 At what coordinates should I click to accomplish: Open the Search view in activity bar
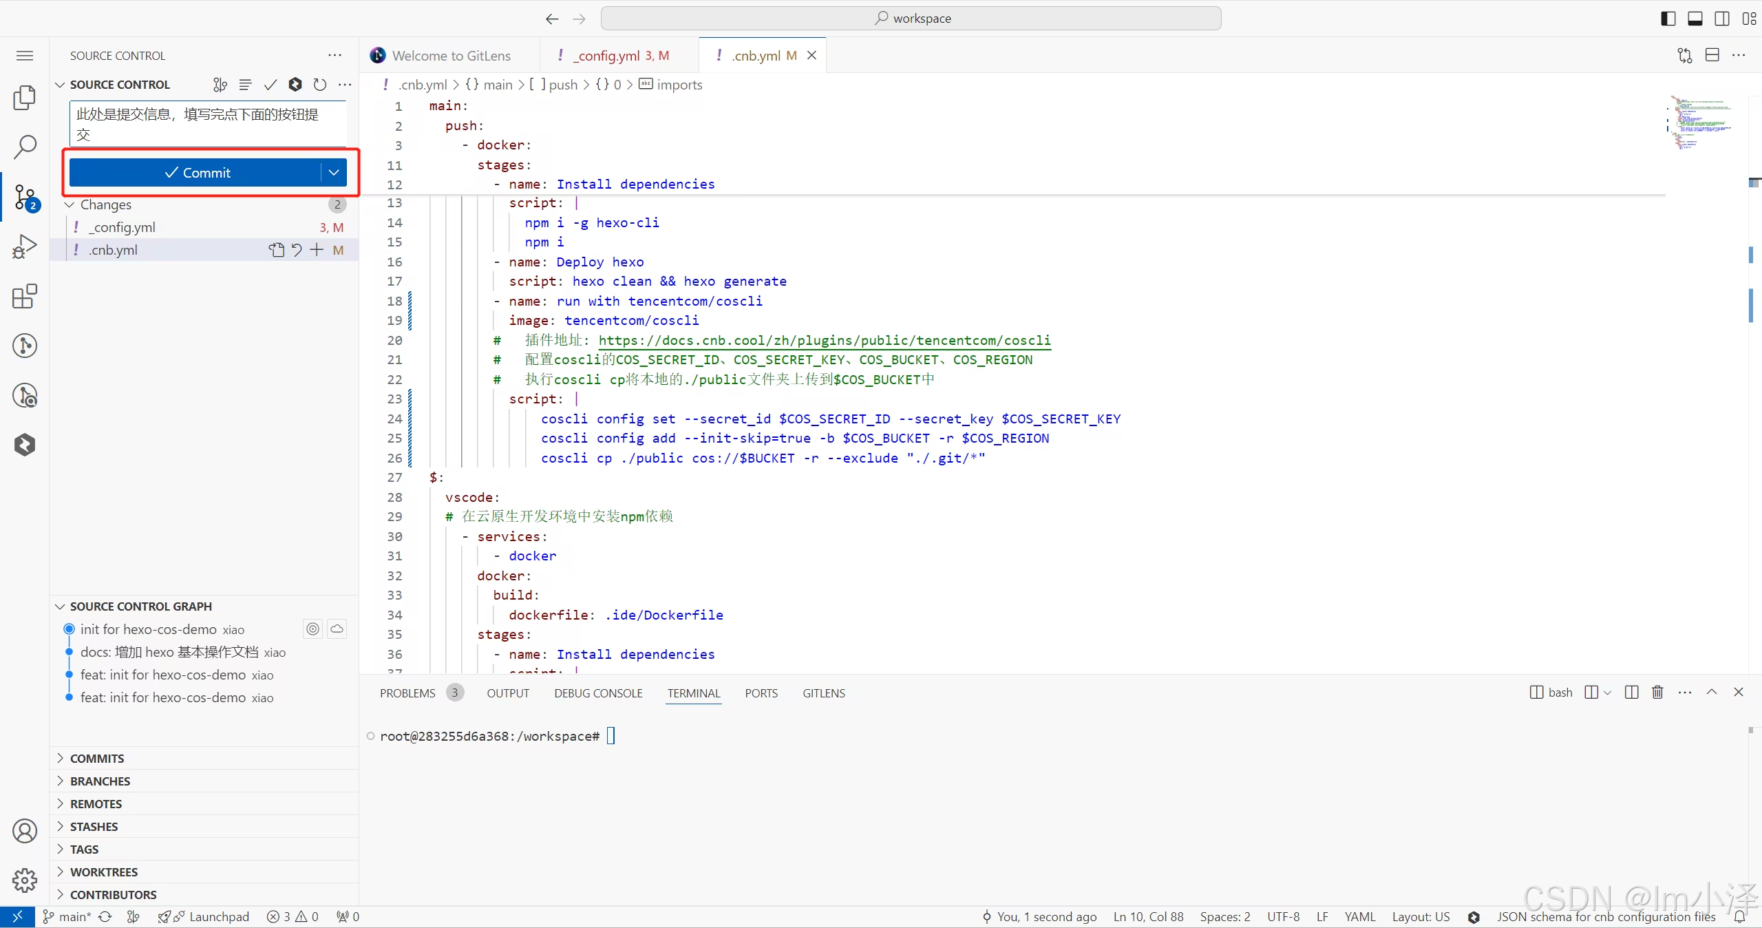25,147
